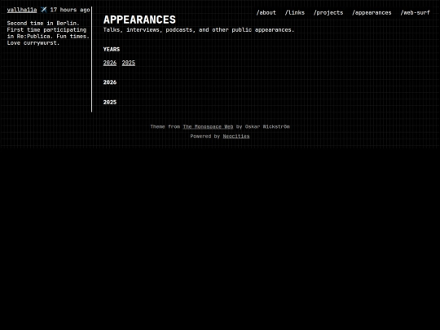This screenshot has width=440, height=330.
Task: Click the 'Love currywurst.' line
Action: pos(33,43)
